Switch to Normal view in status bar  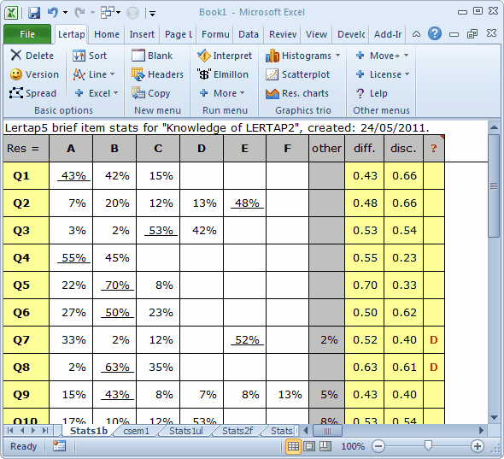click(x=293, y=446)
